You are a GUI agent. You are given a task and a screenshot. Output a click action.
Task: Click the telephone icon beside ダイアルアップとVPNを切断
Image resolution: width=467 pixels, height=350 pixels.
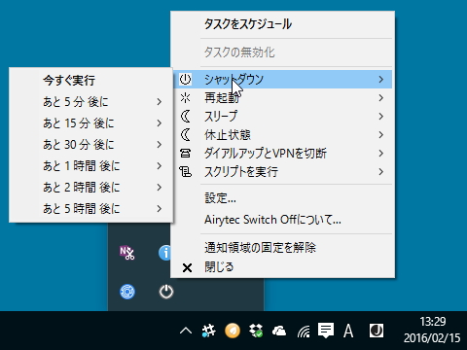click(x=185, y=153)
